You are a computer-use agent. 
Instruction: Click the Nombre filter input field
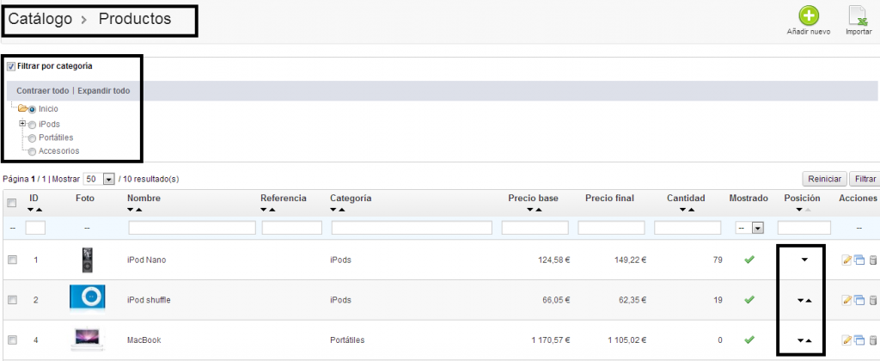tap(192, 228)
